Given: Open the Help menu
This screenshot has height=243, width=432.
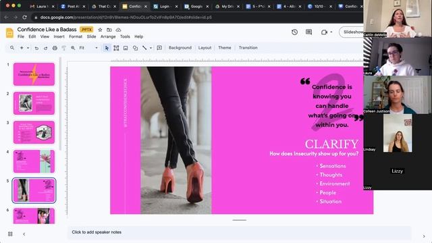Looking at the screenshot, I should tap(138, 36).
